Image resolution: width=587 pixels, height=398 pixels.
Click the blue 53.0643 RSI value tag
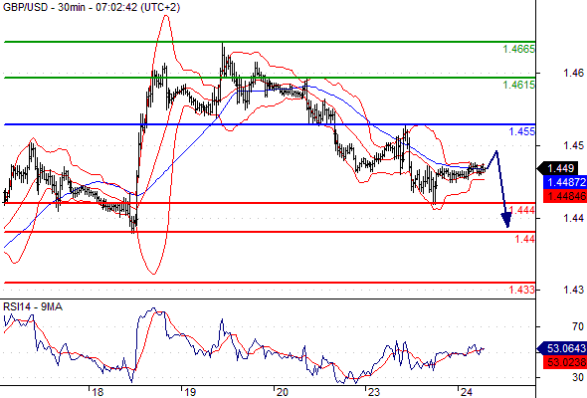pyautogui.click(x=562, y=348)
